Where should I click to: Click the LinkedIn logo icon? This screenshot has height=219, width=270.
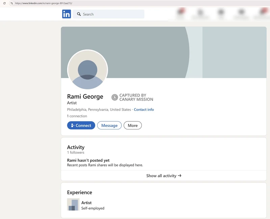66,14
